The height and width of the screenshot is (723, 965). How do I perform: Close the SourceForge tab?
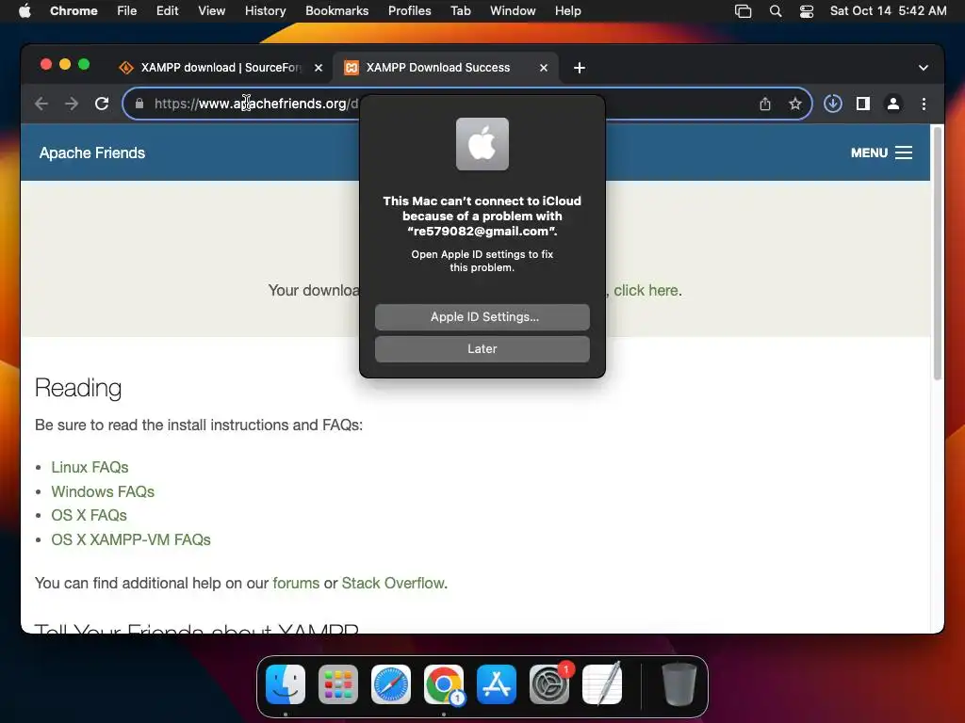tap(319, 68)
